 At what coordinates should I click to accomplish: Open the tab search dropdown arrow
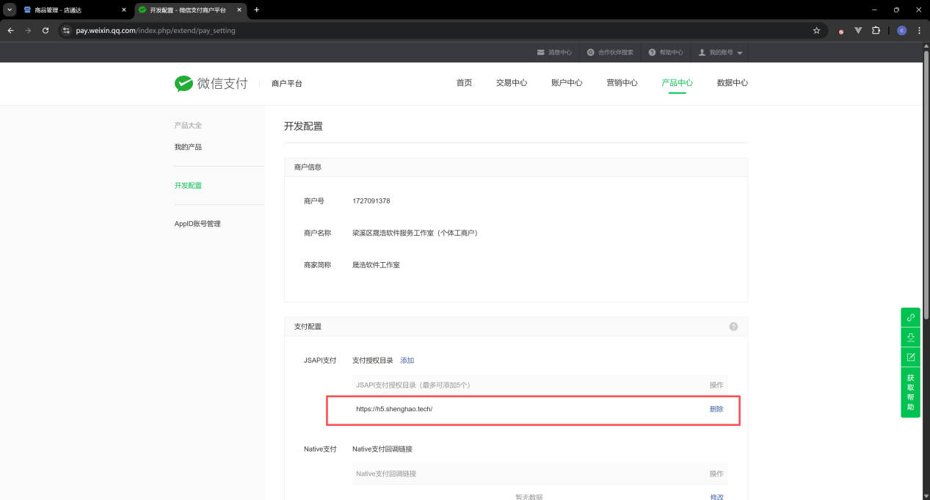(10, 10)
